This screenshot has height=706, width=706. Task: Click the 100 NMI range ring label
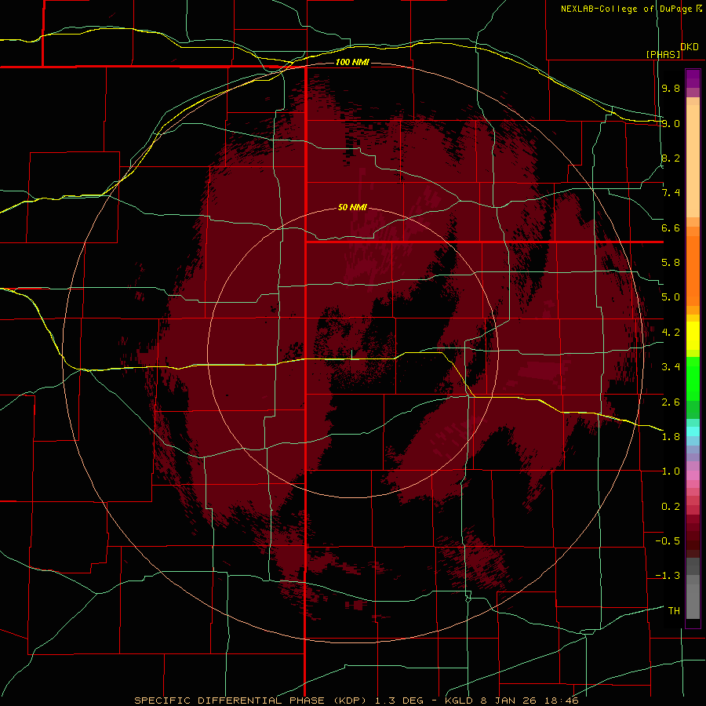352,62
